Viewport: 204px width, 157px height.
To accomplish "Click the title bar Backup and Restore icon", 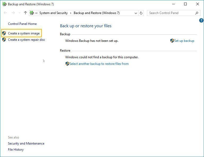I will [5, 4].
